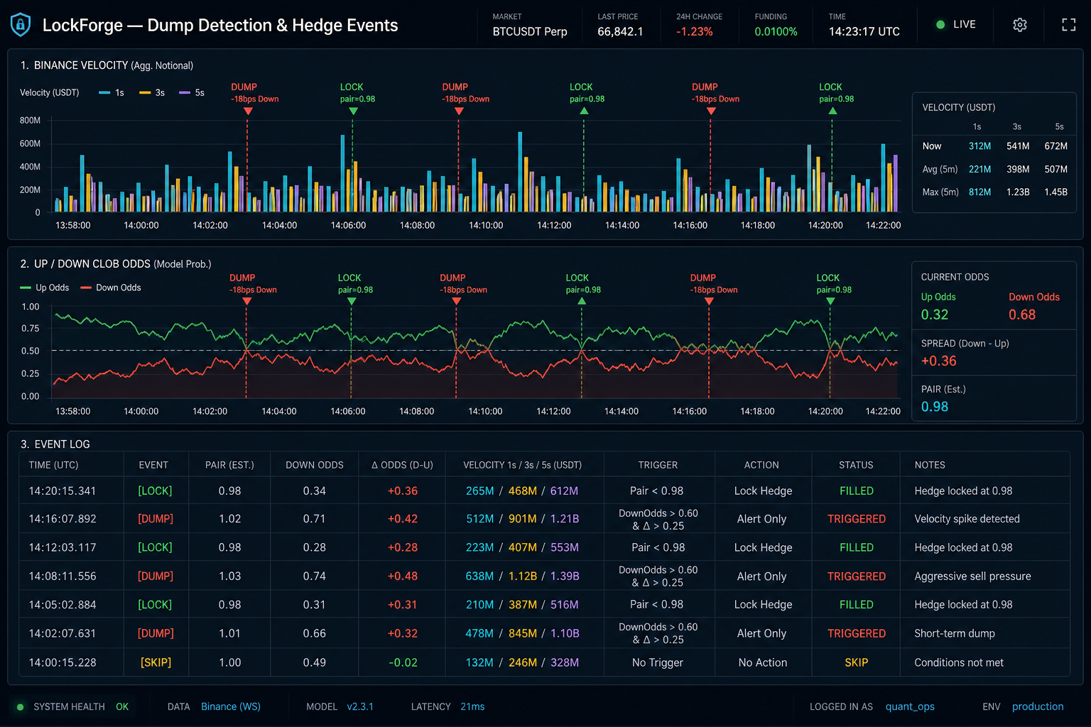1091x727 pixels.
Task: Click the 24H change value -1.23%
Action: click(x=695, y=31)
